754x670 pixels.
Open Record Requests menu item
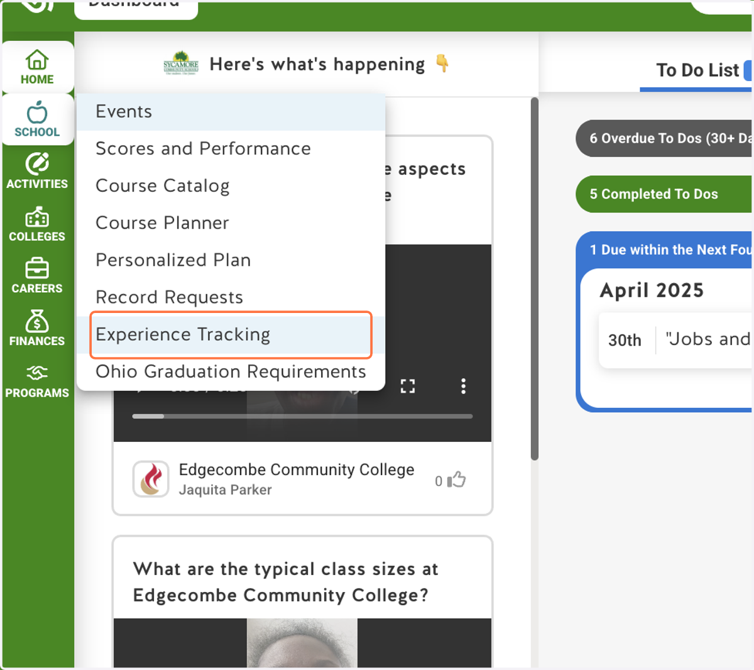coord(231,297)
